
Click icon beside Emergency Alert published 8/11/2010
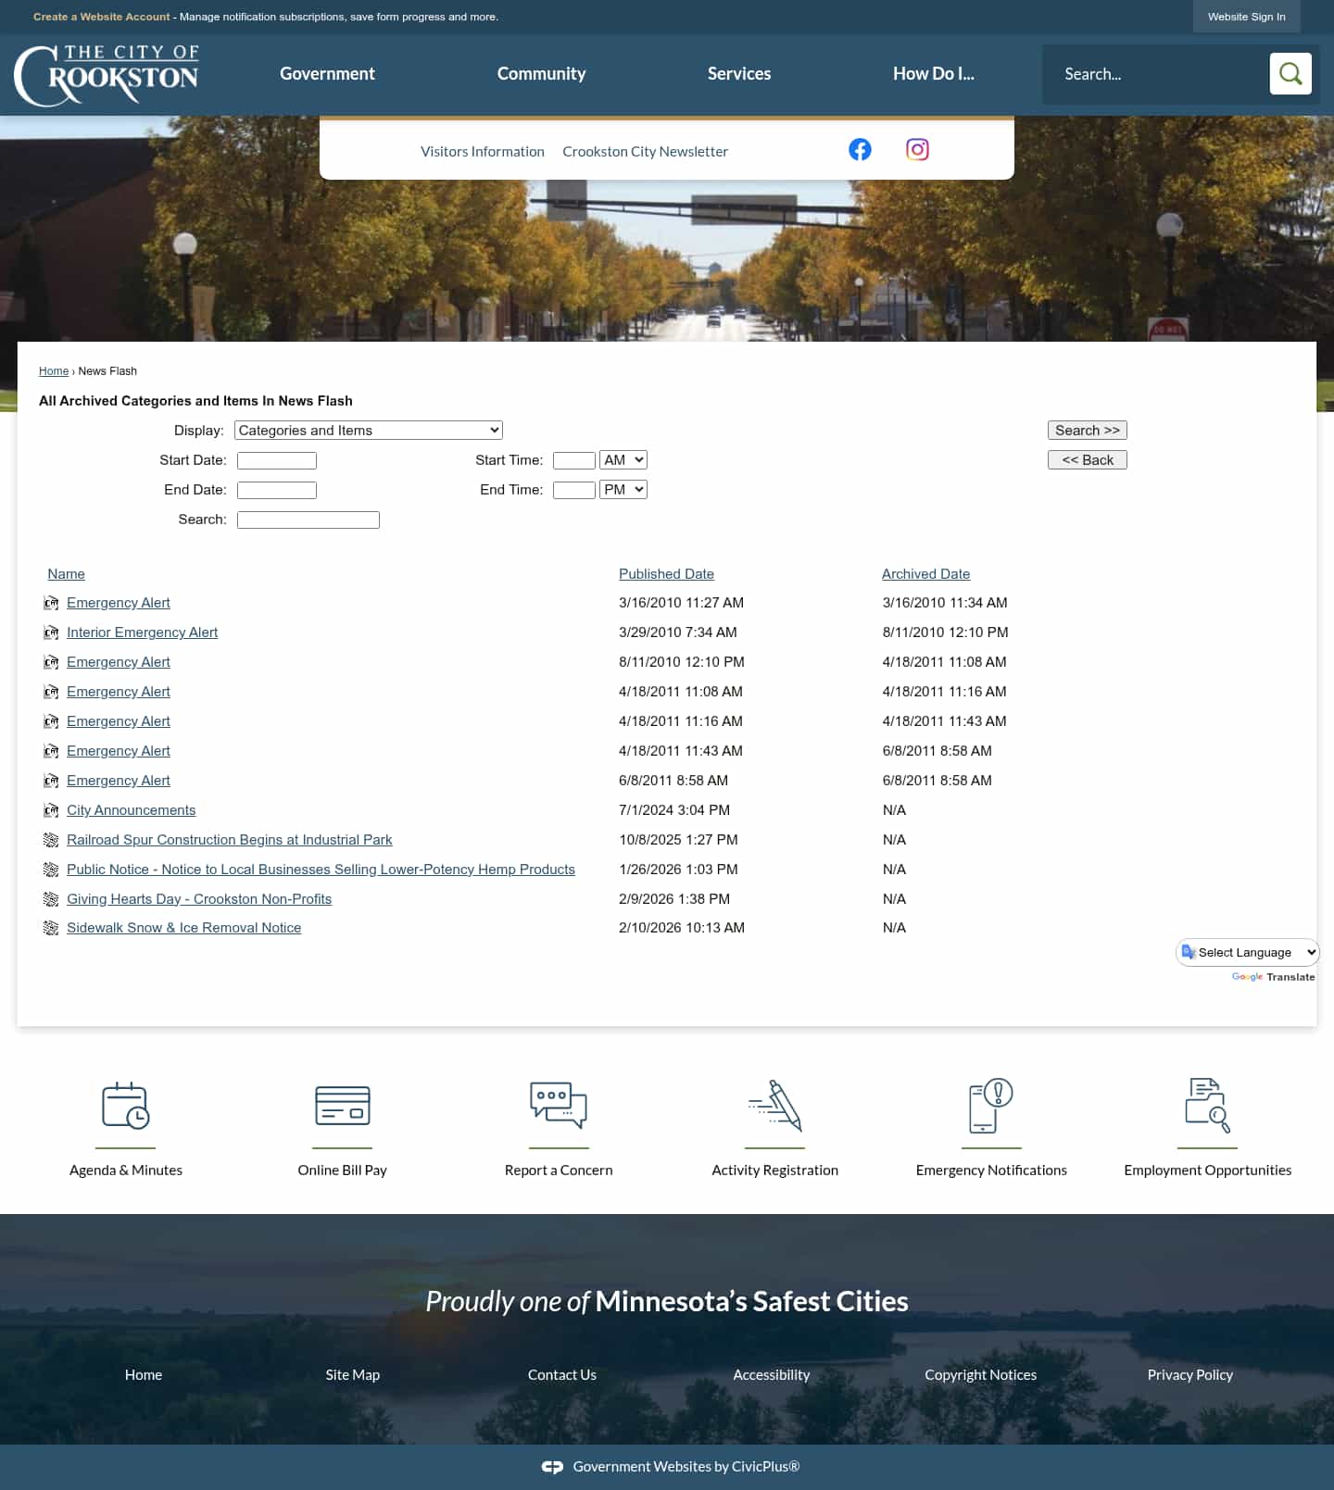point(51,662)
